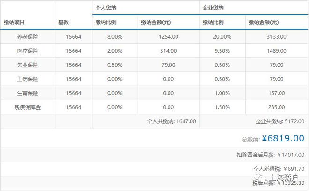Viewport: 309px width, 191px height.
Task: Select the 个人缴纳 group header
Action: click(106, 8)
